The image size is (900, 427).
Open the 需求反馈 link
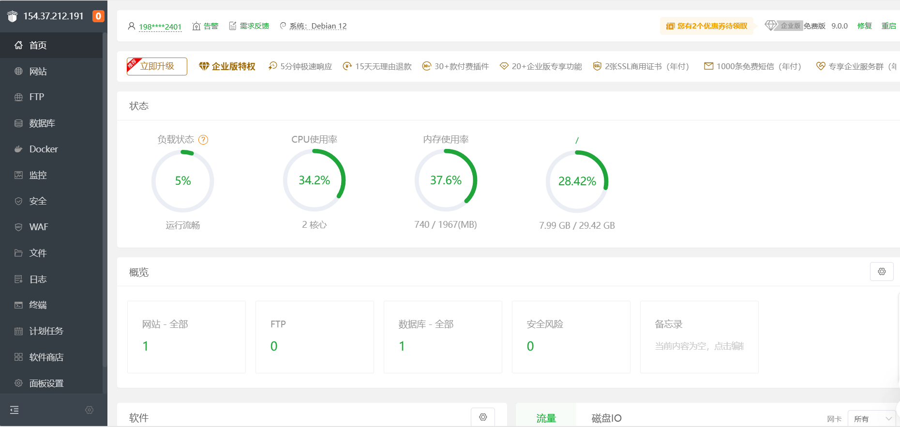[x=255, y=26]
